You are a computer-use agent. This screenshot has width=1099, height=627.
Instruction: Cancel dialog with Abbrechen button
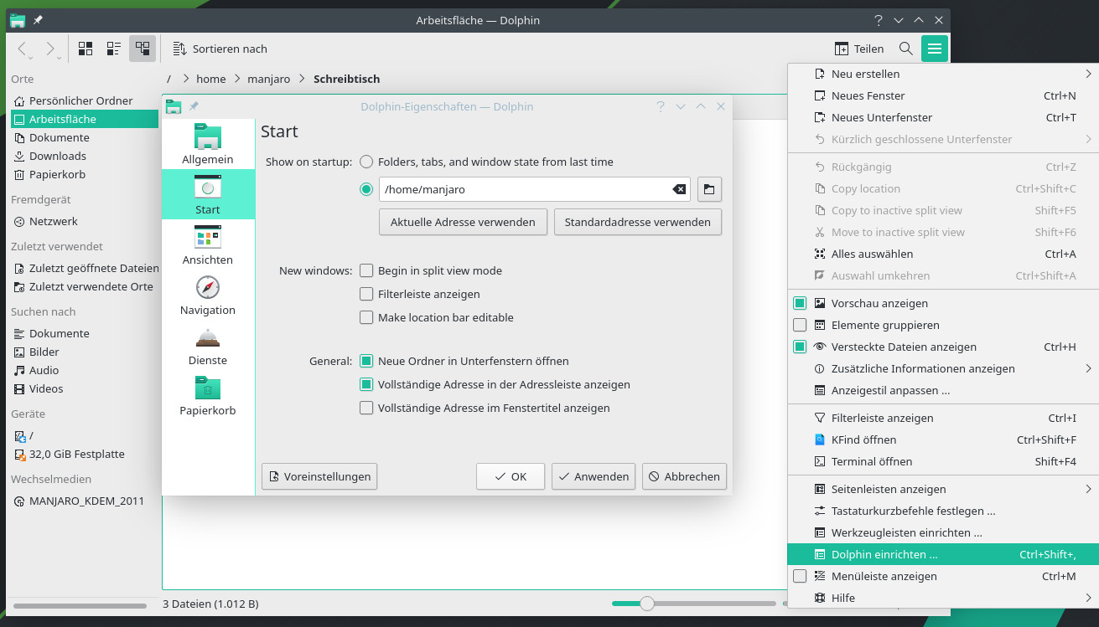pos(684,476)
